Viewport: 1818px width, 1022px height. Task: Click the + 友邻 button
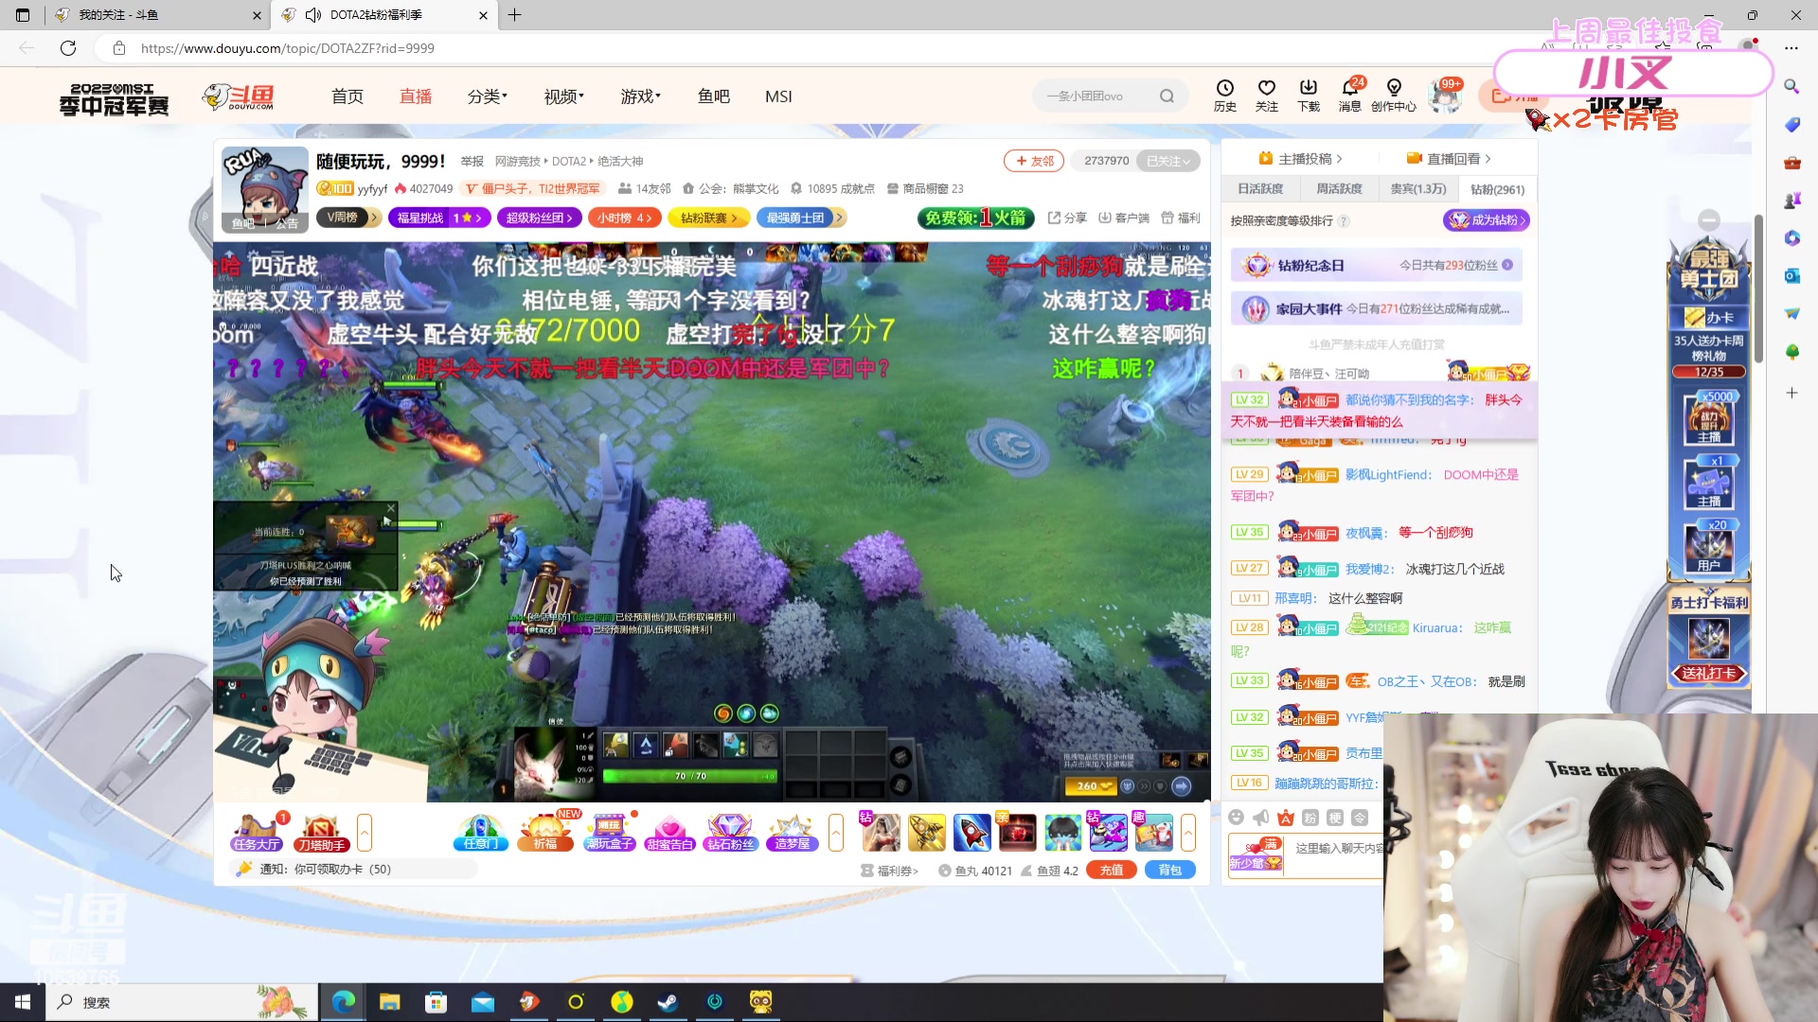[1034, 161]
